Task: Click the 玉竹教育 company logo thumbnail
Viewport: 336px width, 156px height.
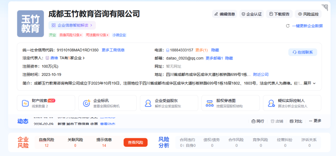Action: [30, 24]
